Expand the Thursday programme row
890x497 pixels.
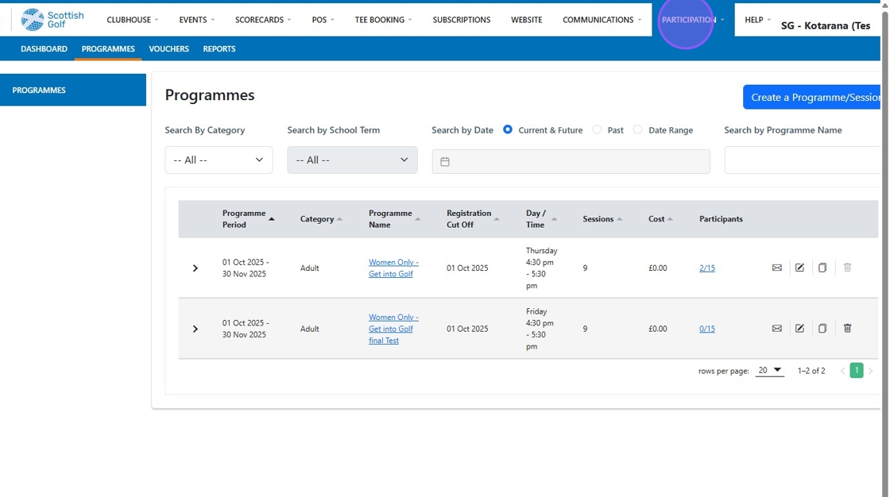point(195,268)
